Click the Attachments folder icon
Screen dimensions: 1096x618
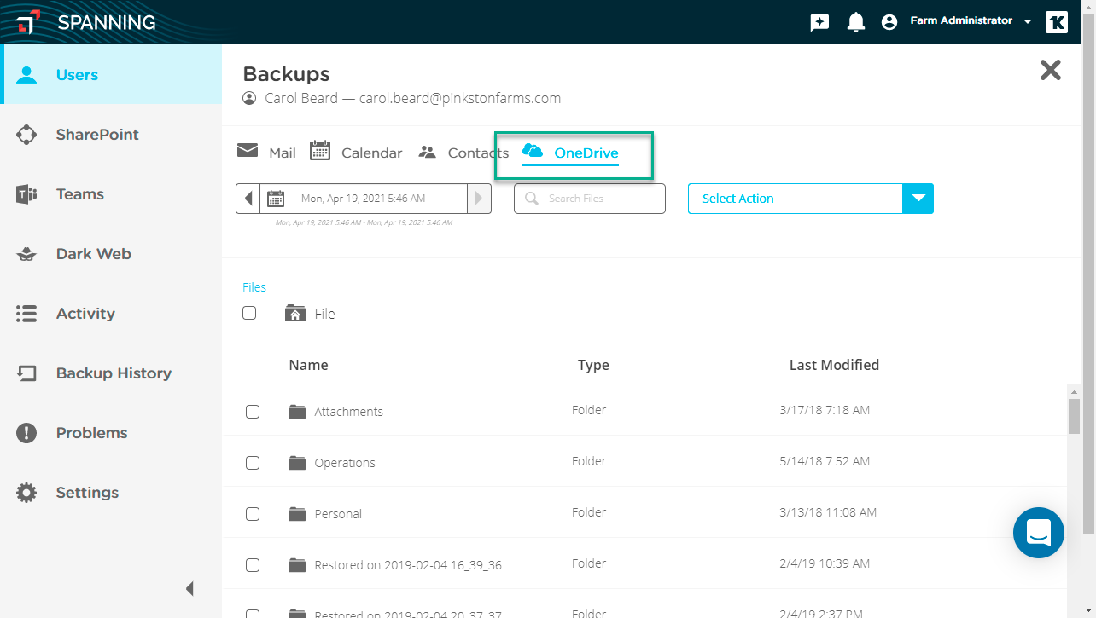point(297,412)
